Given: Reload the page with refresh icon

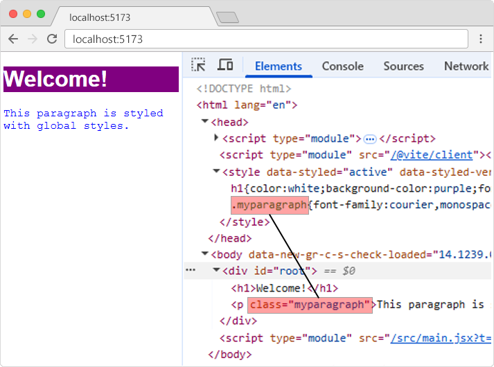Looking at the screenshot, I should pos(51,39).
